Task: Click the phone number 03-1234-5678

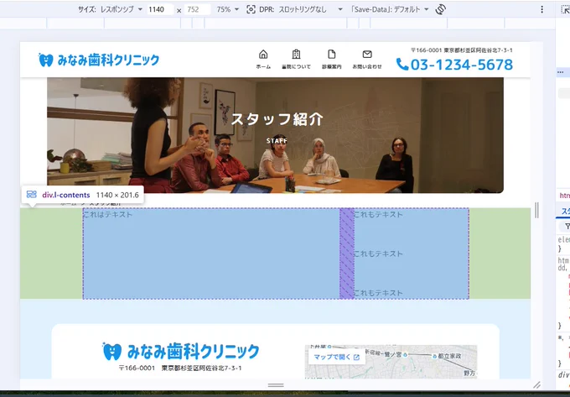Action: (x=462, y=65)
